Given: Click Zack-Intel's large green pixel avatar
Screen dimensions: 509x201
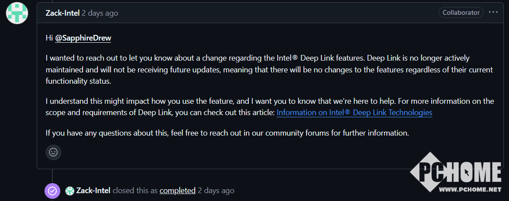Looking at the screenshot, I should coord(17,13).
